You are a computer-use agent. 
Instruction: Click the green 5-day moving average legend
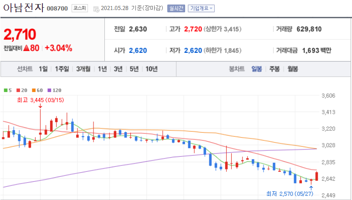8,90
